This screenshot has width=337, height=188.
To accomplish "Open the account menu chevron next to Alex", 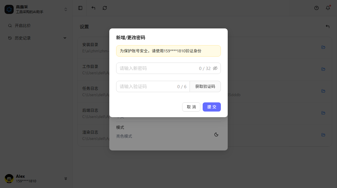I will click(66, 179).
